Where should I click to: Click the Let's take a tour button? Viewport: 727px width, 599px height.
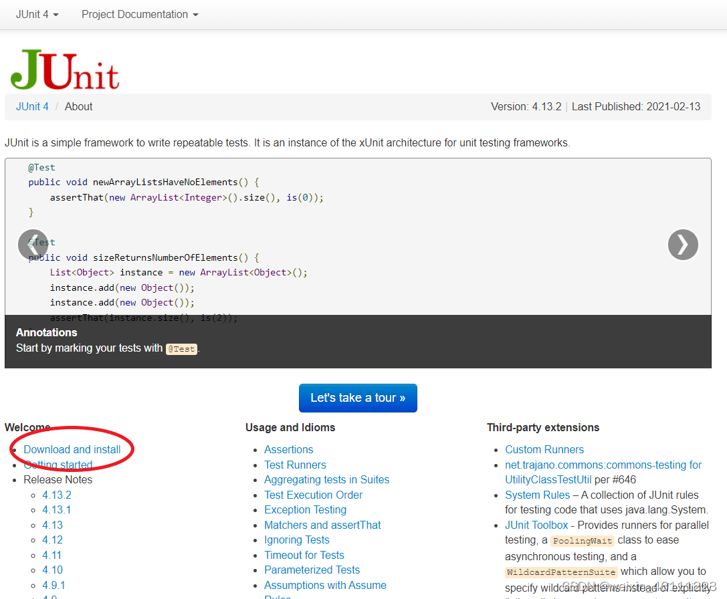358,398
